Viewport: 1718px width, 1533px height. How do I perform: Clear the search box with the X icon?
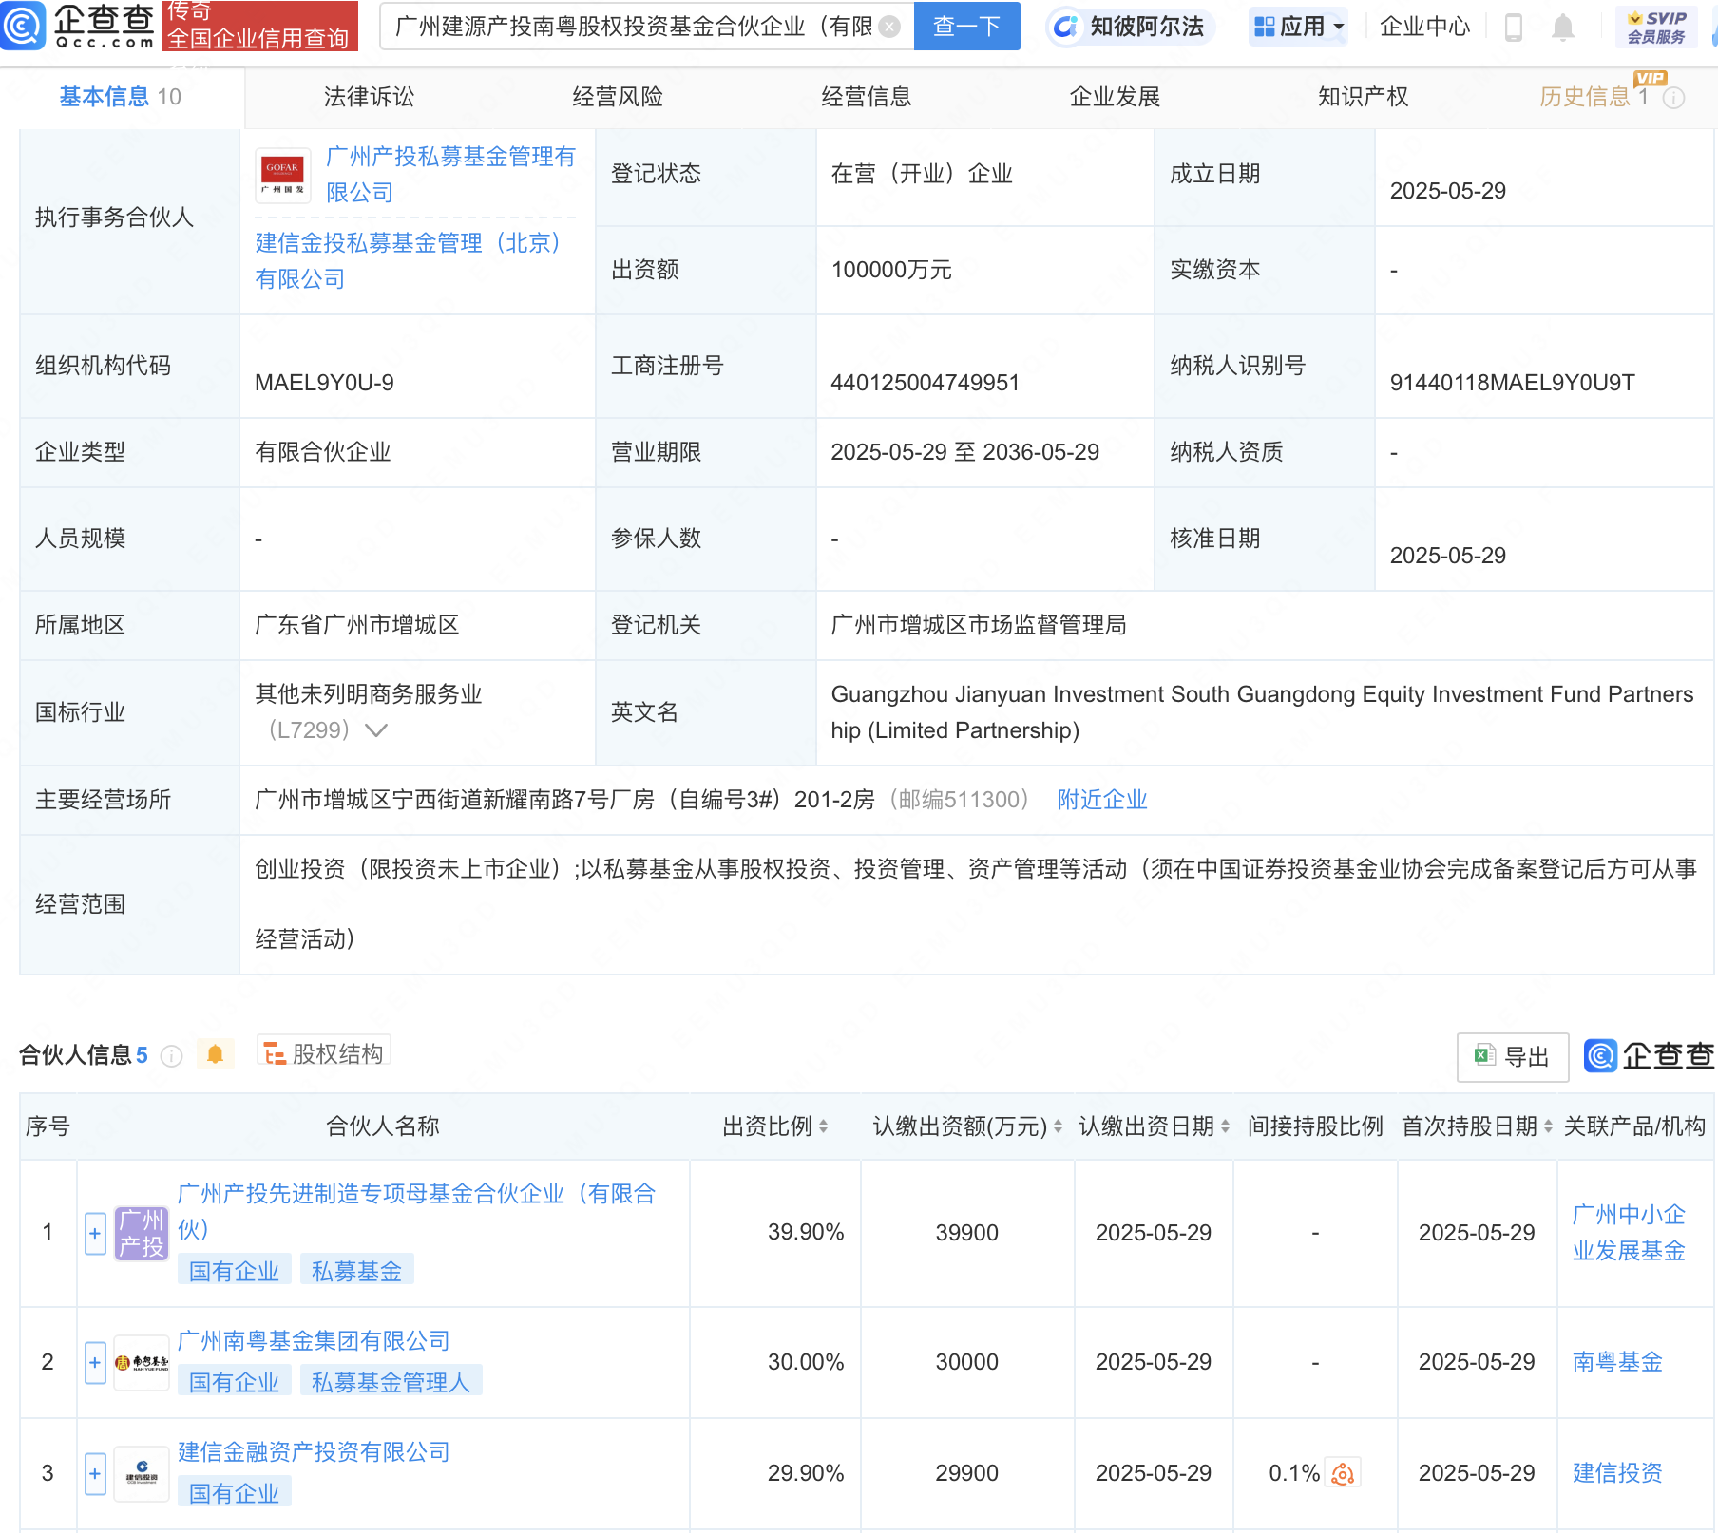(x=889, y=27)
